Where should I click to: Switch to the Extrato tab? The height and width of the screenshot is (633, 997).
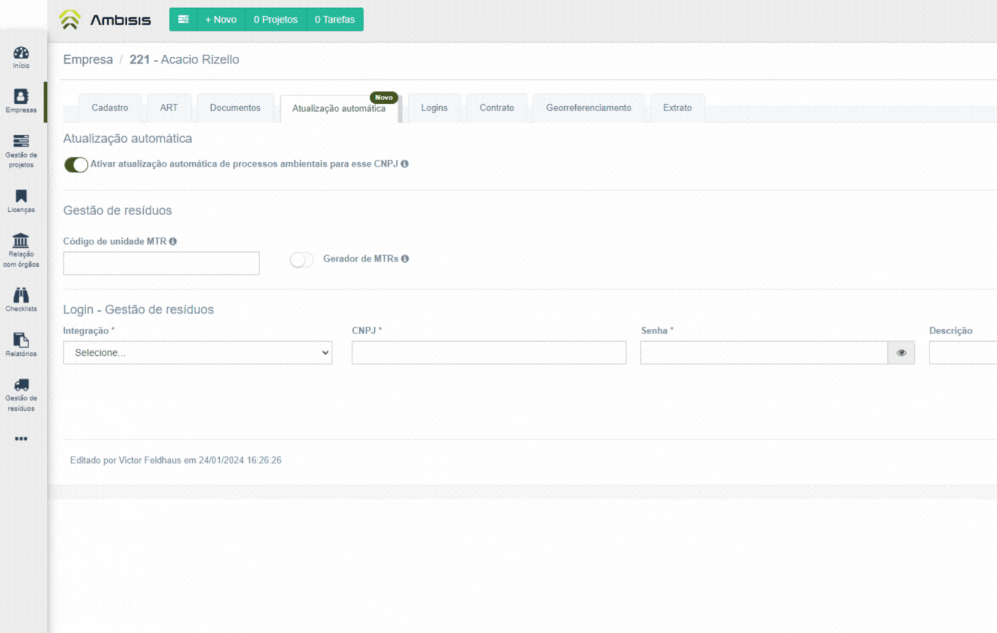677,108
